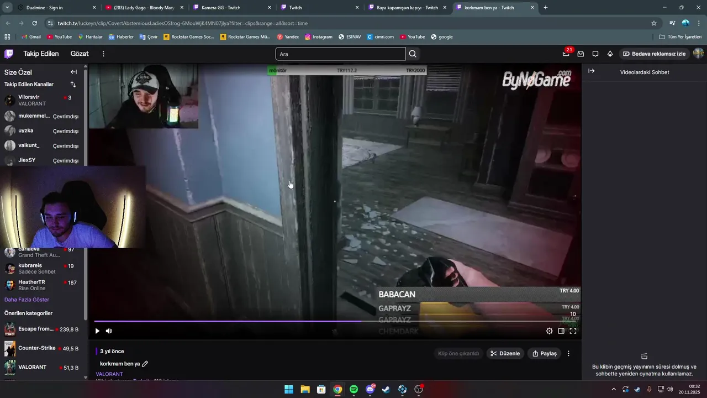Open whispers speech bubble icon

tap(595, 54)
